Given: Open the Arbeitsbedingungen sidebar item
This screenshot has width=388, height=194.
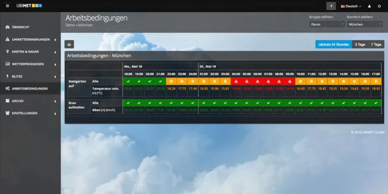Looking at the screenshot, I should (30, 89).
